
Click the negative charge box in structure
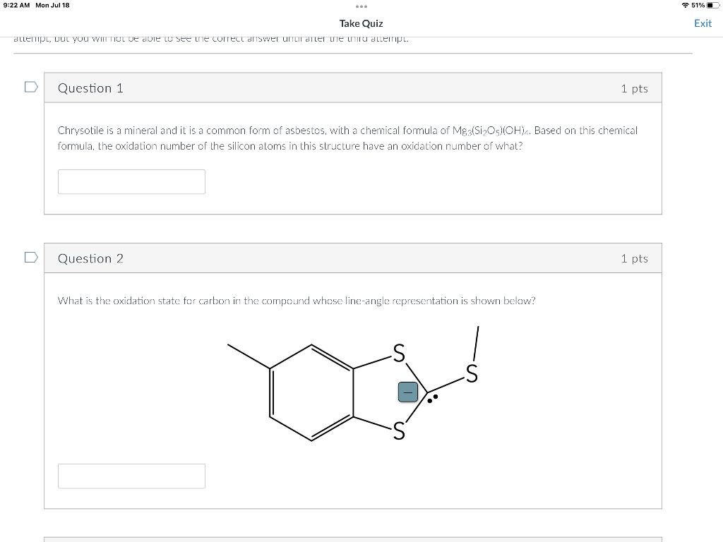tap(408, 392)
